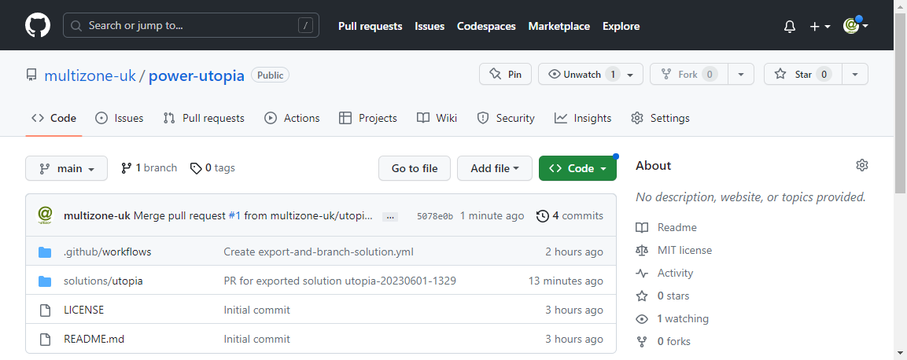Open the GitHub logo home page
Image resolution: width=907 pixels, height=360 pixels.
pyautogui.click(x=38, y=25)
